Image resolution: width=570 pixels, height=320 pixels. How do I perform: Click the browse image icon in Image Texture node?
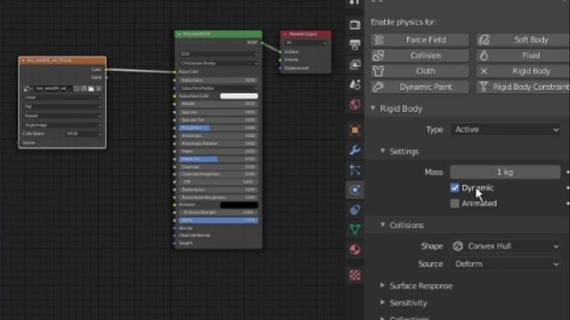28,89
